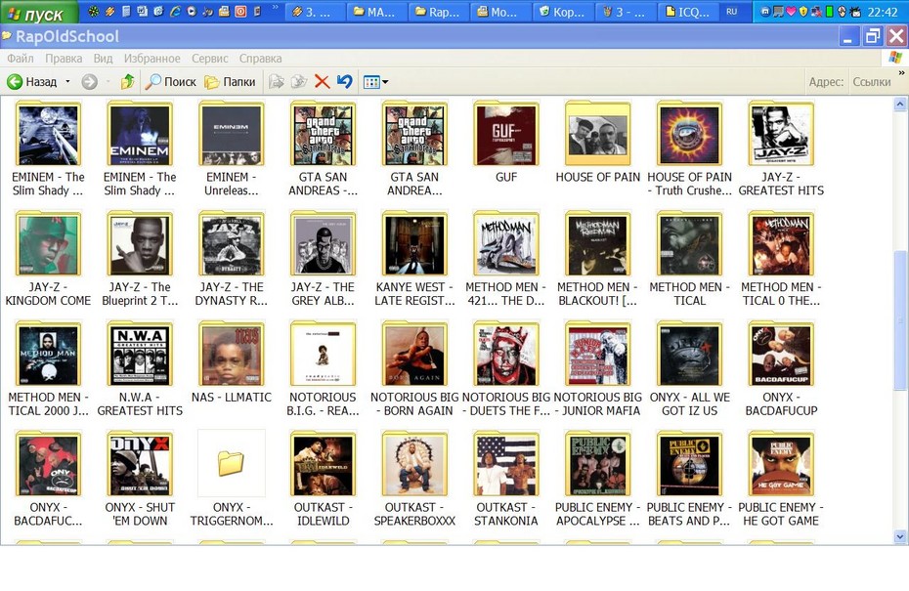
Task: Toggle the Папки folders pane
Action: point(230,82)
